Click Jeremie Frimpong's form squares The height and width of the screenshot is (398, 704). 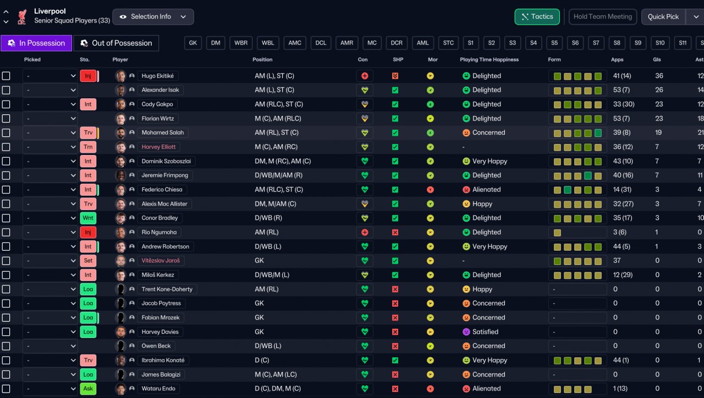pos(577,175)
